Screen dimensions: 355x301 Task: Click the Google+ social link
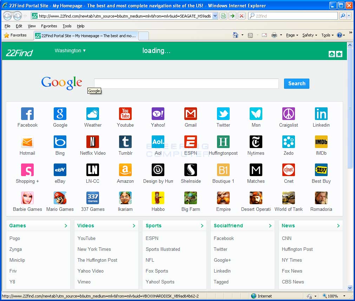[x=222, y=260]
